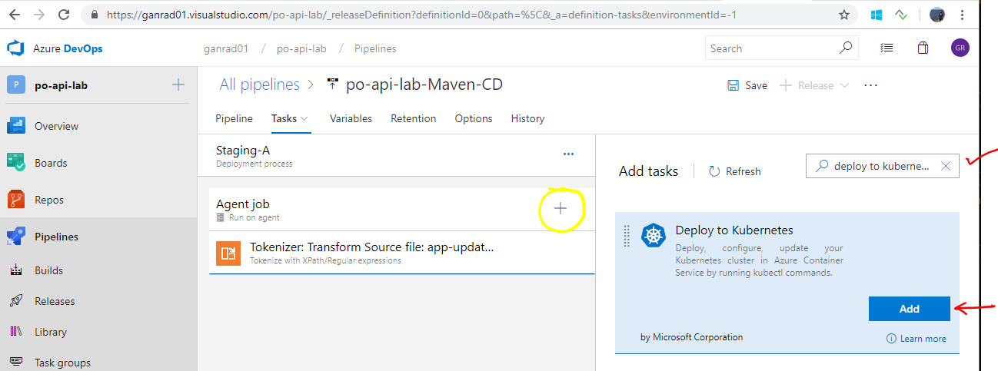The image size is (998, 371).
Task: Expand the Tasks tab dropdown chevron
Action: (x=304, y=119)
